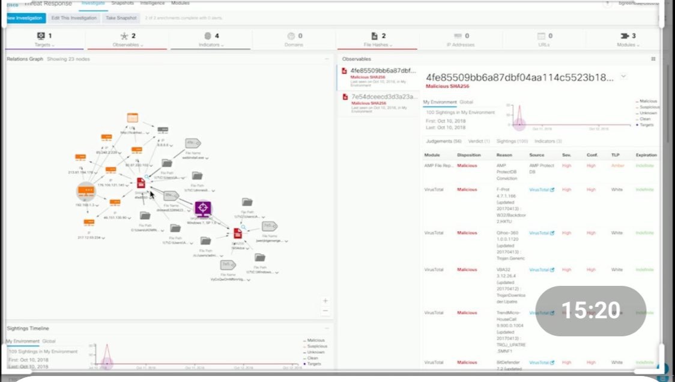Click red file icon of 7e54dceecd3d3a23a observable

pos(345,97)
